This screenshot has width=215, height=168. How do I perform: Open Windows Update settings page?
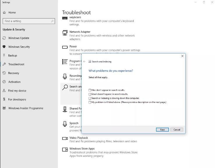pyautogui.click(x=18, y=38)
